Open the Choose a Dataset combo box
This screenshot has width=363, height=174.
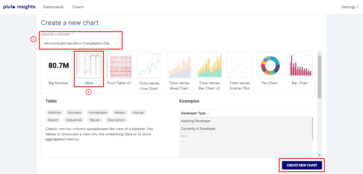tap(81, 43)
